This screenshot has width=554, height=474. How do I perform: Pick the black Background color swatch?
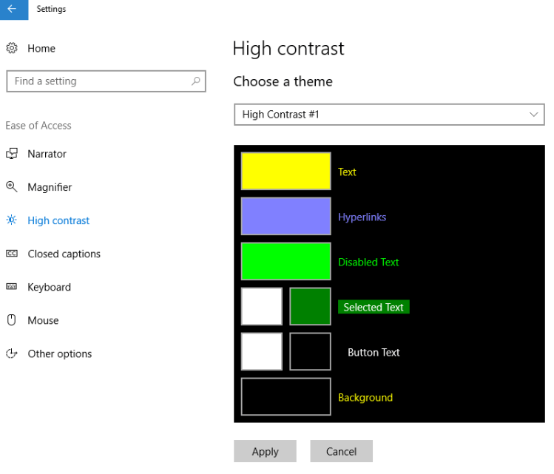(286, 396)
